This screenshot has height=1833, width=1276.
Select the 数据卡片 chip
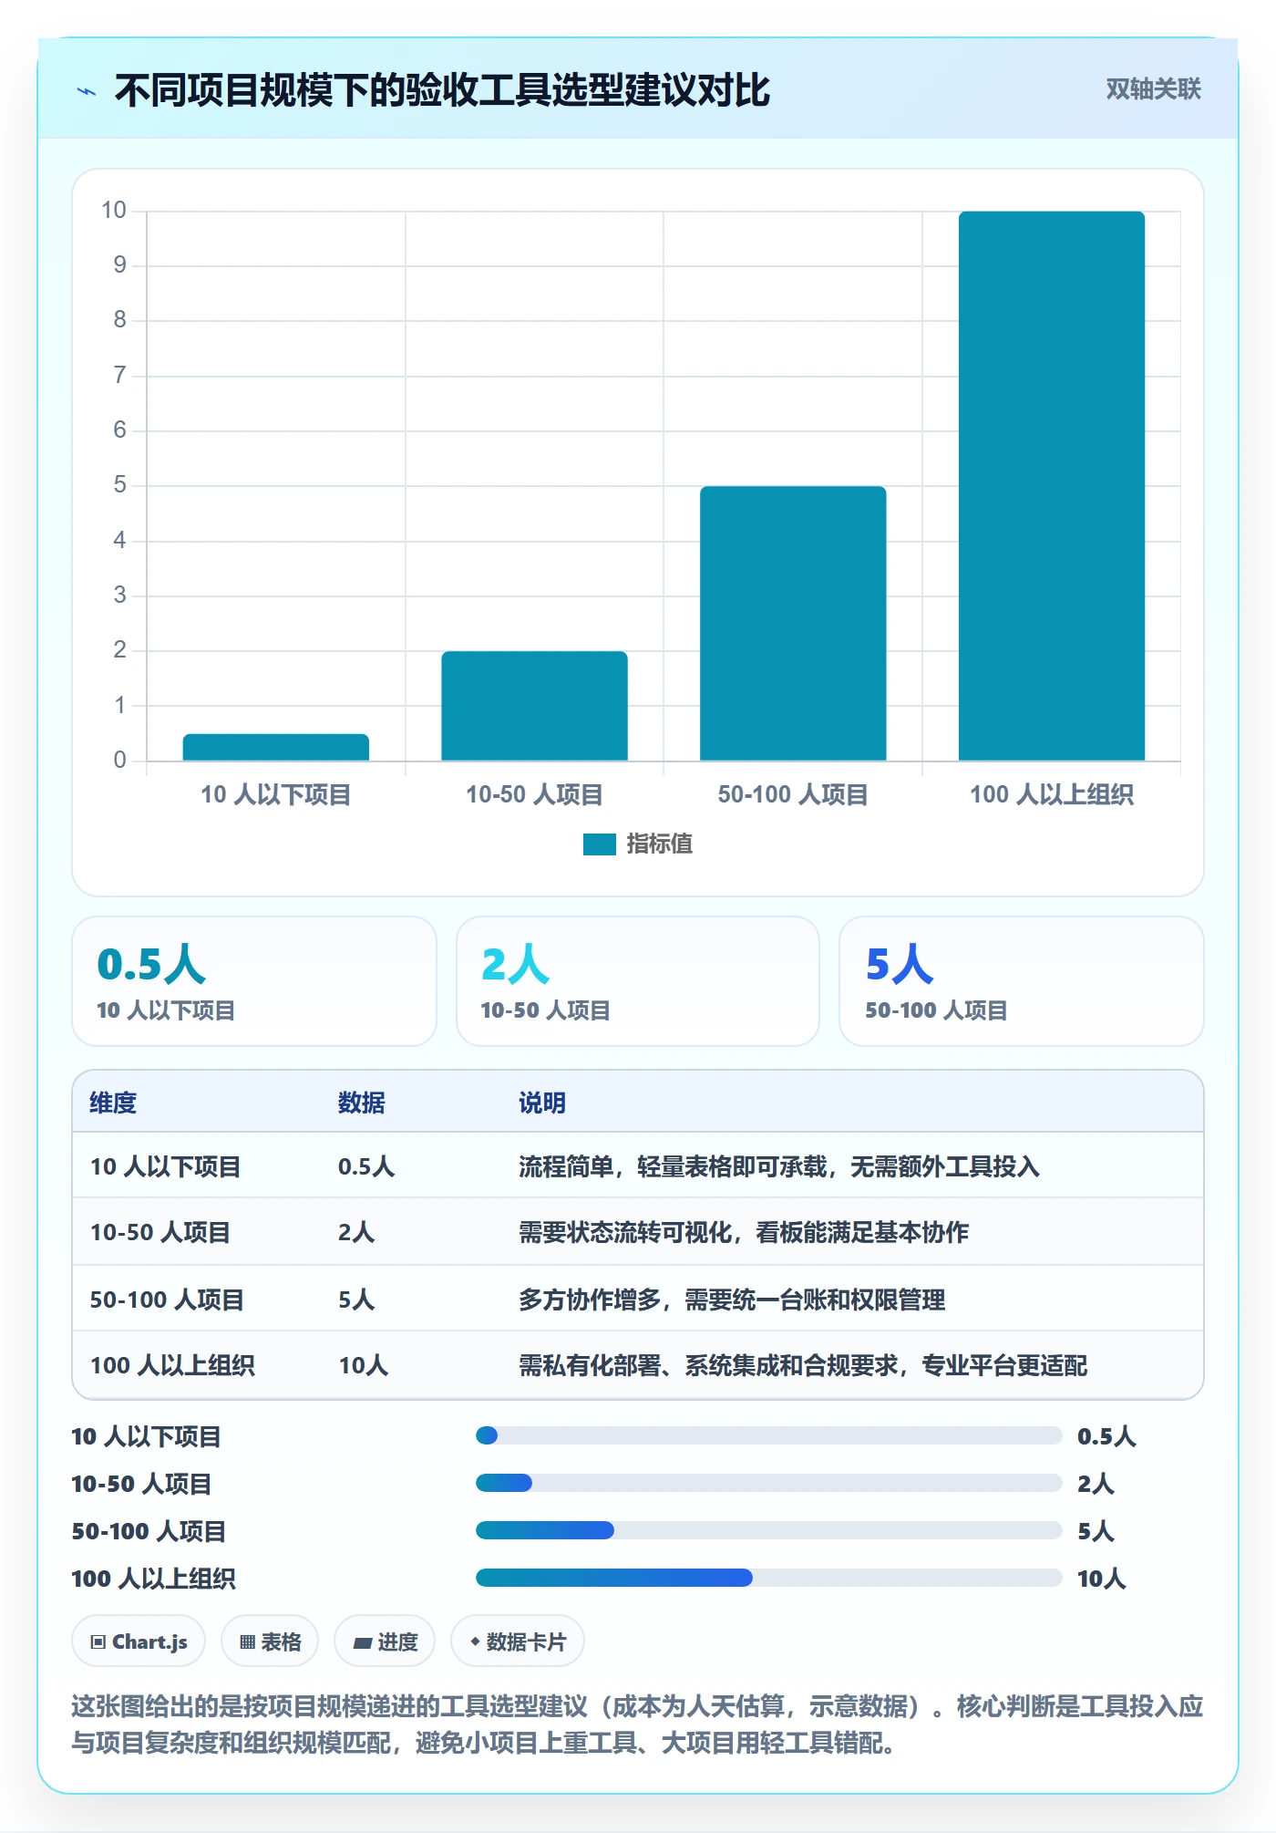(518, 1641)
